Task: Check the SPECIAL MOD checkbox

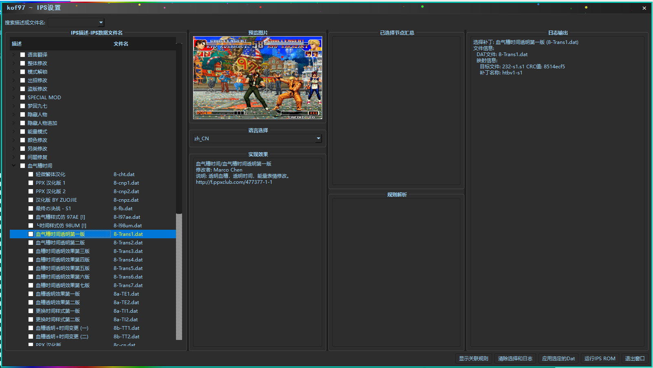Action: click(x=23, y=97)
